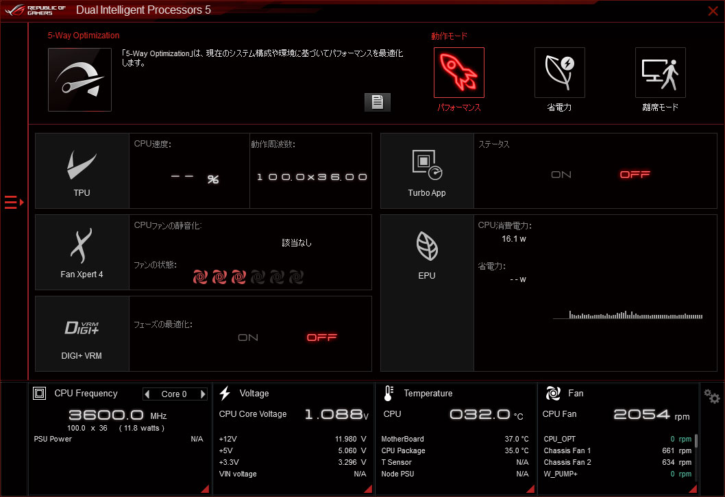Click the third red fan status icon
The width and height of the screenshot is (725, 497).
pos(238,277)
